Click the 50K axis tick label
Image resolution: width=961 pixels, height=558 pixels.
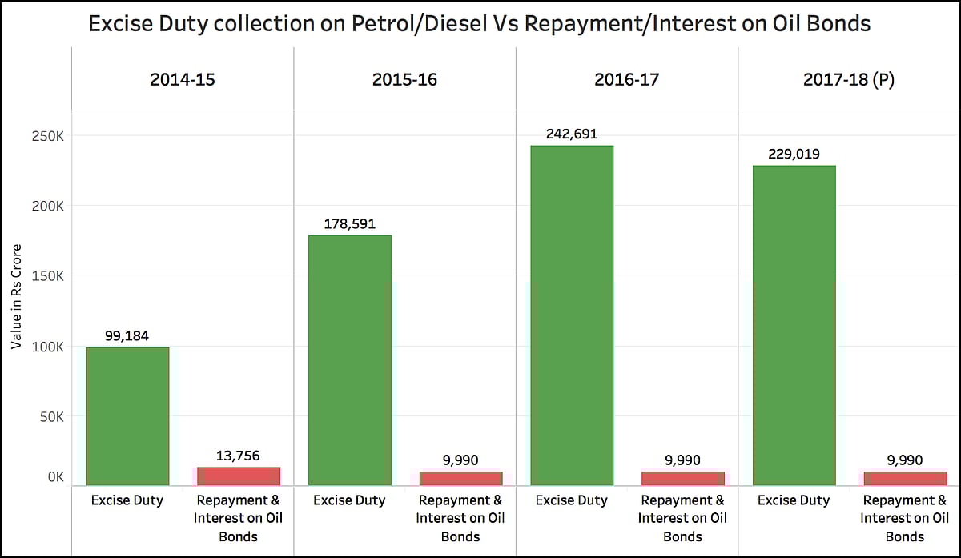(x=51, y=417)
